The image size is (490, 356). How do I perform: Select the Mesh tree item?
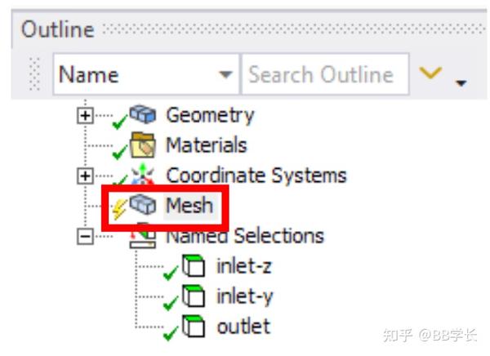pos(189,206)
